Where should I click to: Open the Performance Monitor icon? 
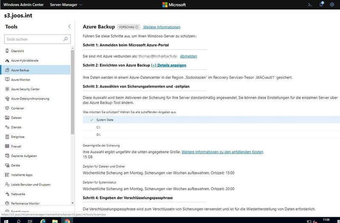(7, 203)
